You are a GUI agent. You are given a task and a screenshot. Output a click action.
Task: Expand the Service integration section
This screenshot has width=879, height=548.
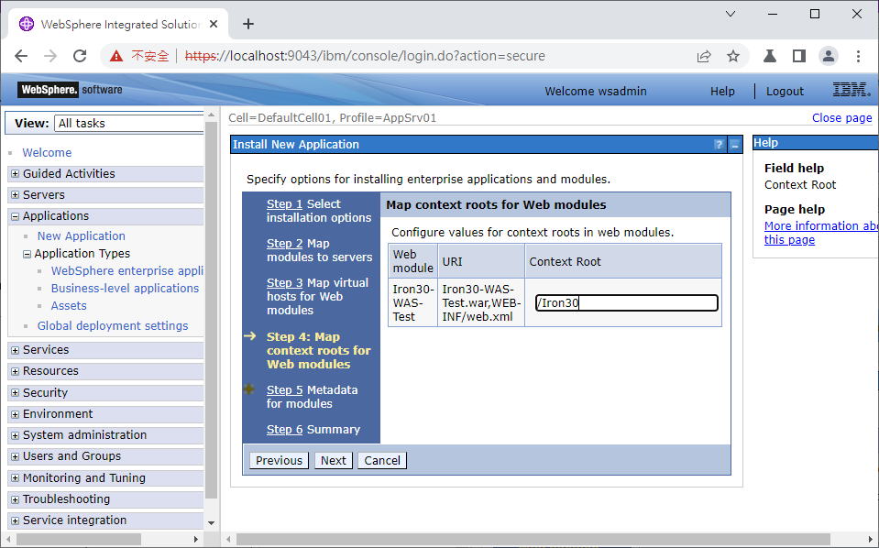click(16, 521)
